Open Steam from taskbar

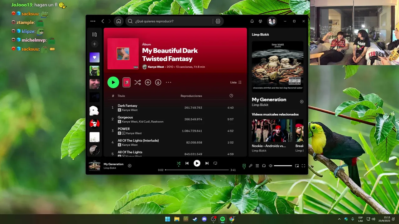click(x=195, y=219)
